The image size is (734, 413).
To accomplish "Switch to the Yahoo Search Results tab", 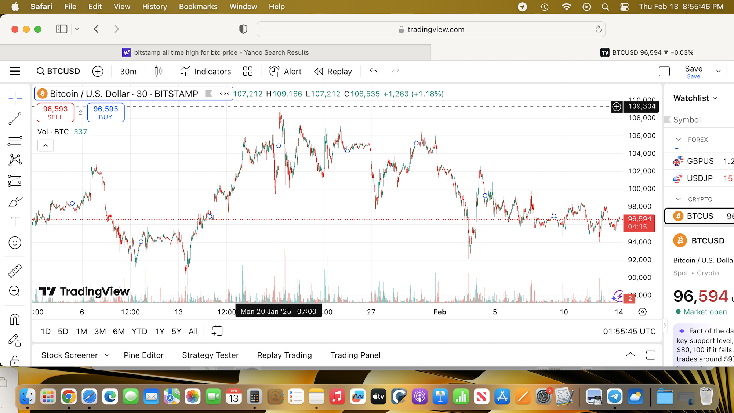I will (x=215, y=52).
